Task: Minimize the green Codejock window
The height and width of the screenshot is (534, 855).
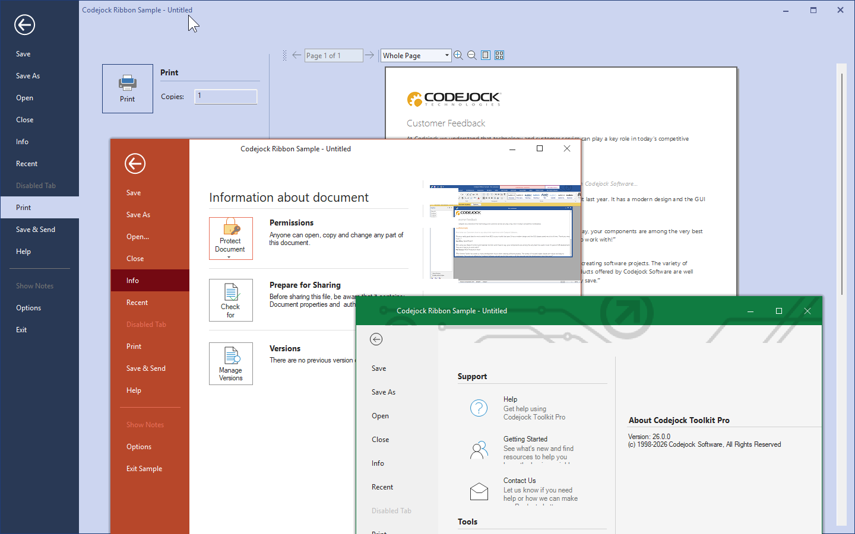Action: 750,311
